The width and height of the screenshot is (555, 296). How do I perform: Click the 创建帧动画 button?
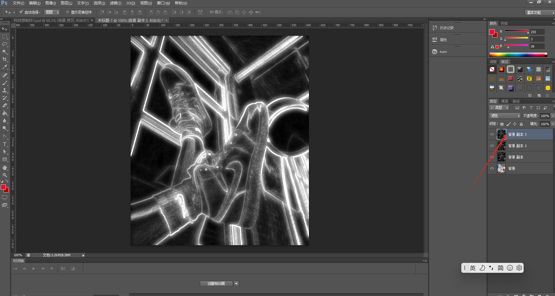tap(216, 284)
